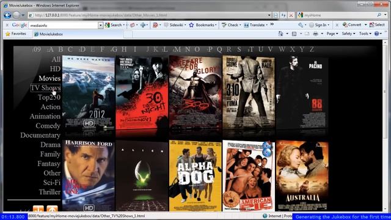Click the browser Back button
Screen dimensions: 391x220
(x=7, y=15)
